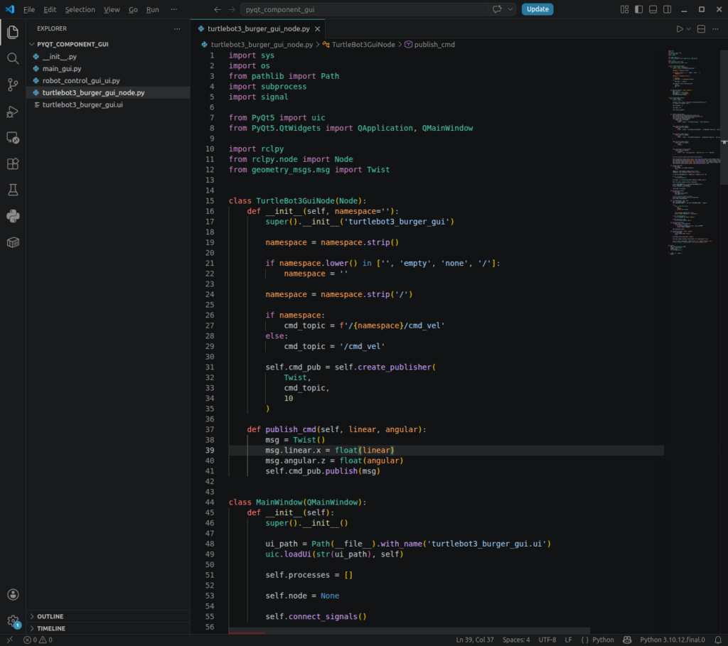Open the Edit menu
Viewport: 728px width, 646px height.
50,9
